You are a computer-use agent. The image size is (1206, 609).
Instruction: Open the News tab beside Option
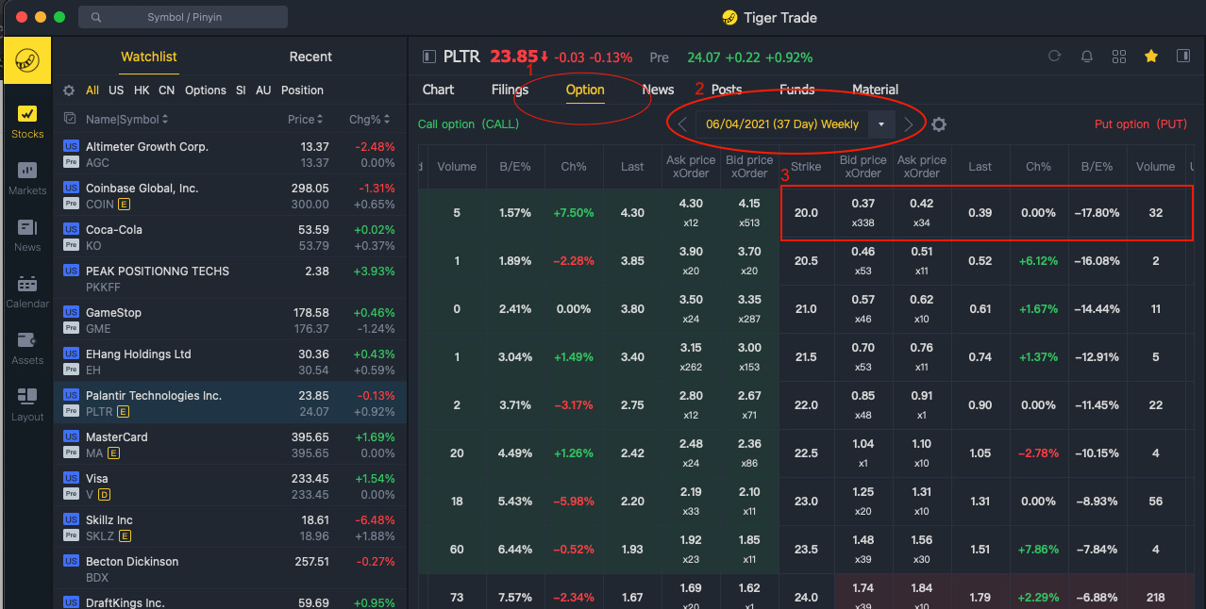click(x=658, y=90)
